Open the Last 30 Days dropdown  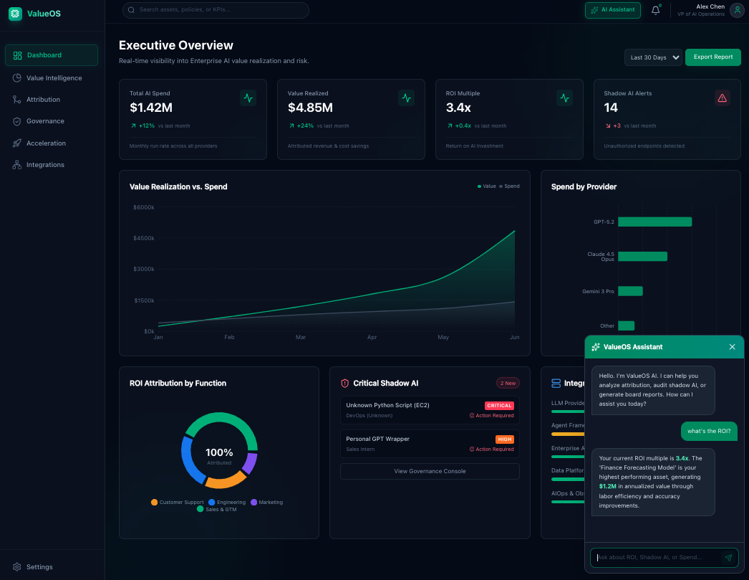[652, 57]
